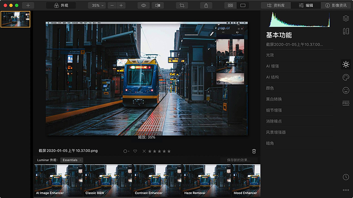Click the 外观 looks button
Screen dimensions: 353x198
[x=61, y=6]
